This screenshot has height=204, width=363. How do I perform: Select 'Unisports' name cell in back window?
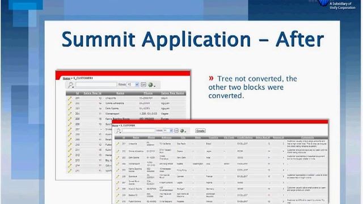[x=111, y=98]
